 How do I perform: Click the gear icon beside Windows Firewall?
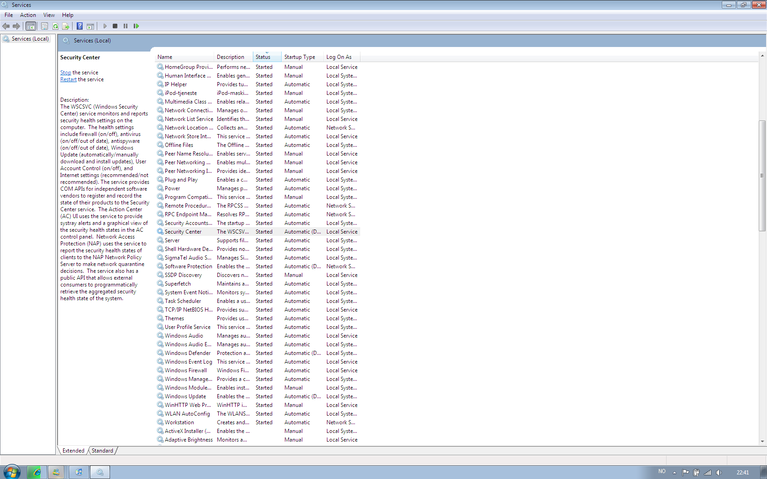click(160, 370)
